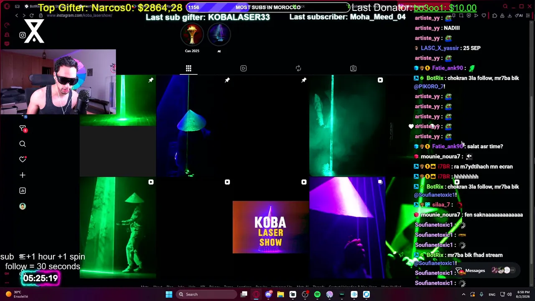Open the Windows Start menu
This screenshot has width=535, height=301.
coord(169,294)
